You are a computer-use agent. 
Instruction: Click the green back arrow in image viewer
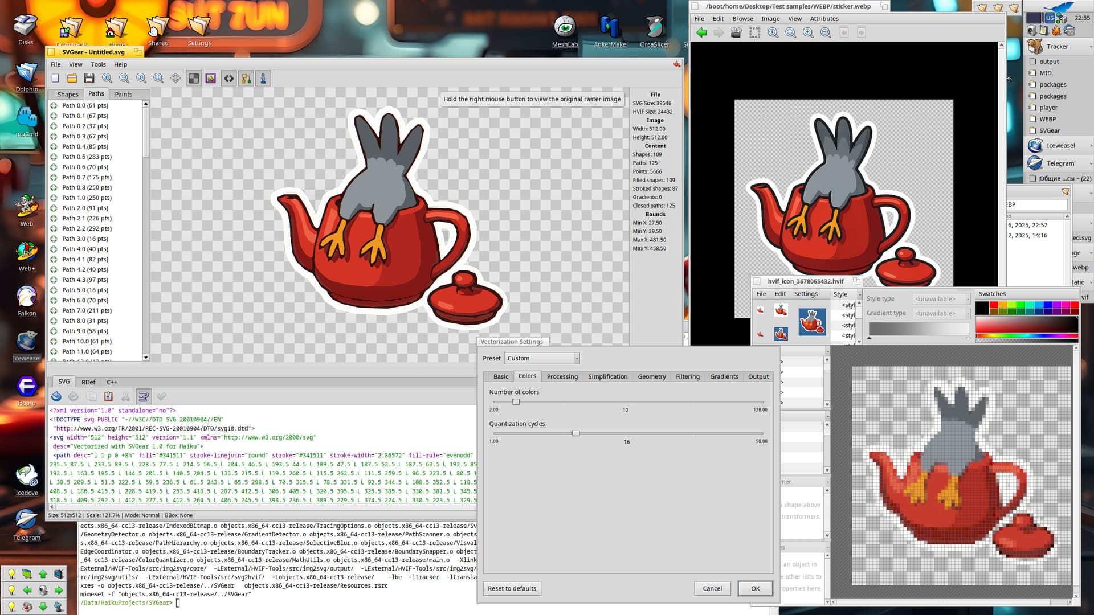(701, 33)
